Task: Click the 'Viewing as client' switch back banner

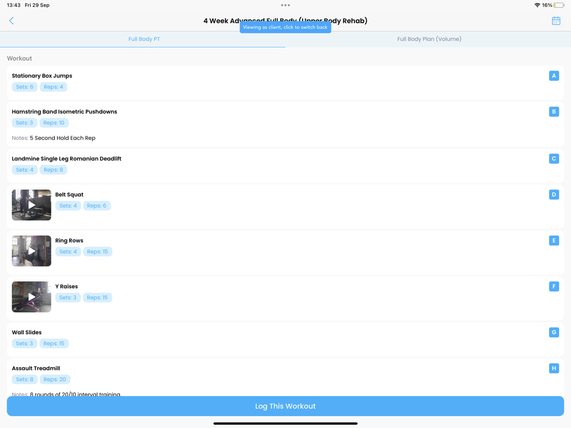Action: pyautogui.click(x=285, y=27)
